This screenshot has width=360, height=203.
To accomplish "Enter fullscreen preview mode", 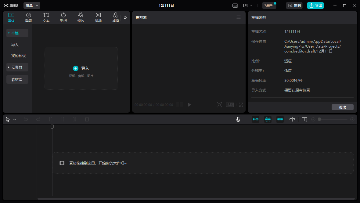I will 241,105.
